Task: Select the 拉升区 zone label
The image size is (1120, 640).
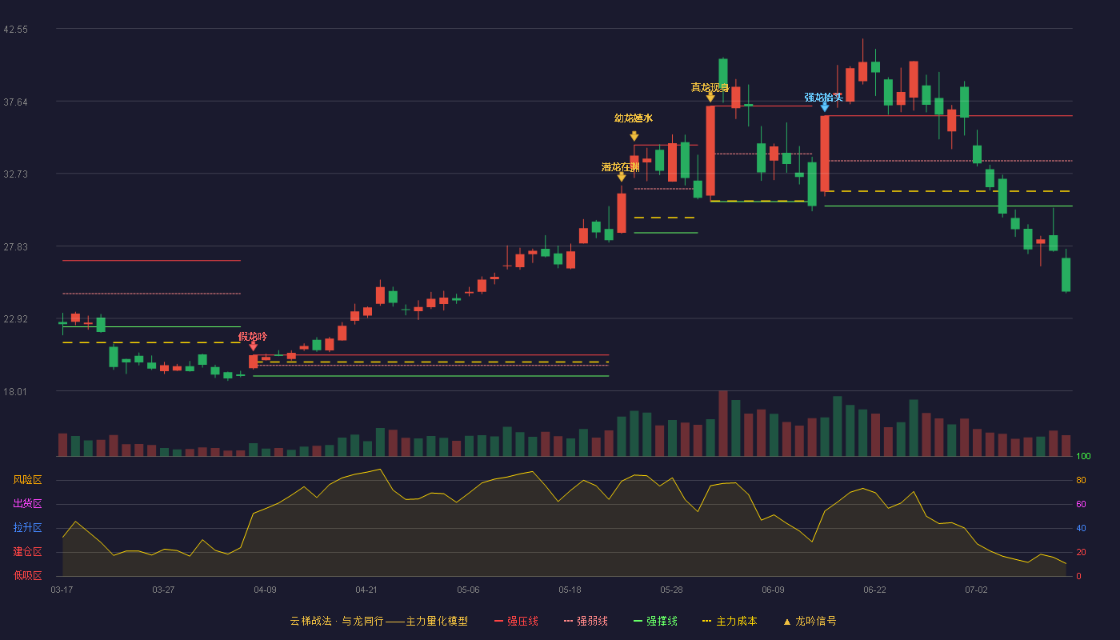Action: tap(27, 528)
